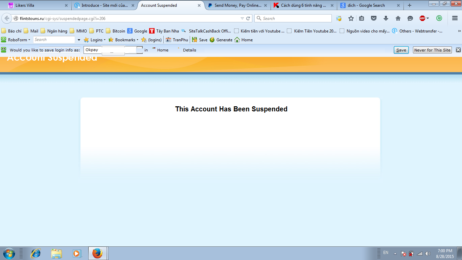Switch to the Introduce - Site mới tab
Image resolution: width=462 pixels, height=260 pixels.
(x=105, y=5)
